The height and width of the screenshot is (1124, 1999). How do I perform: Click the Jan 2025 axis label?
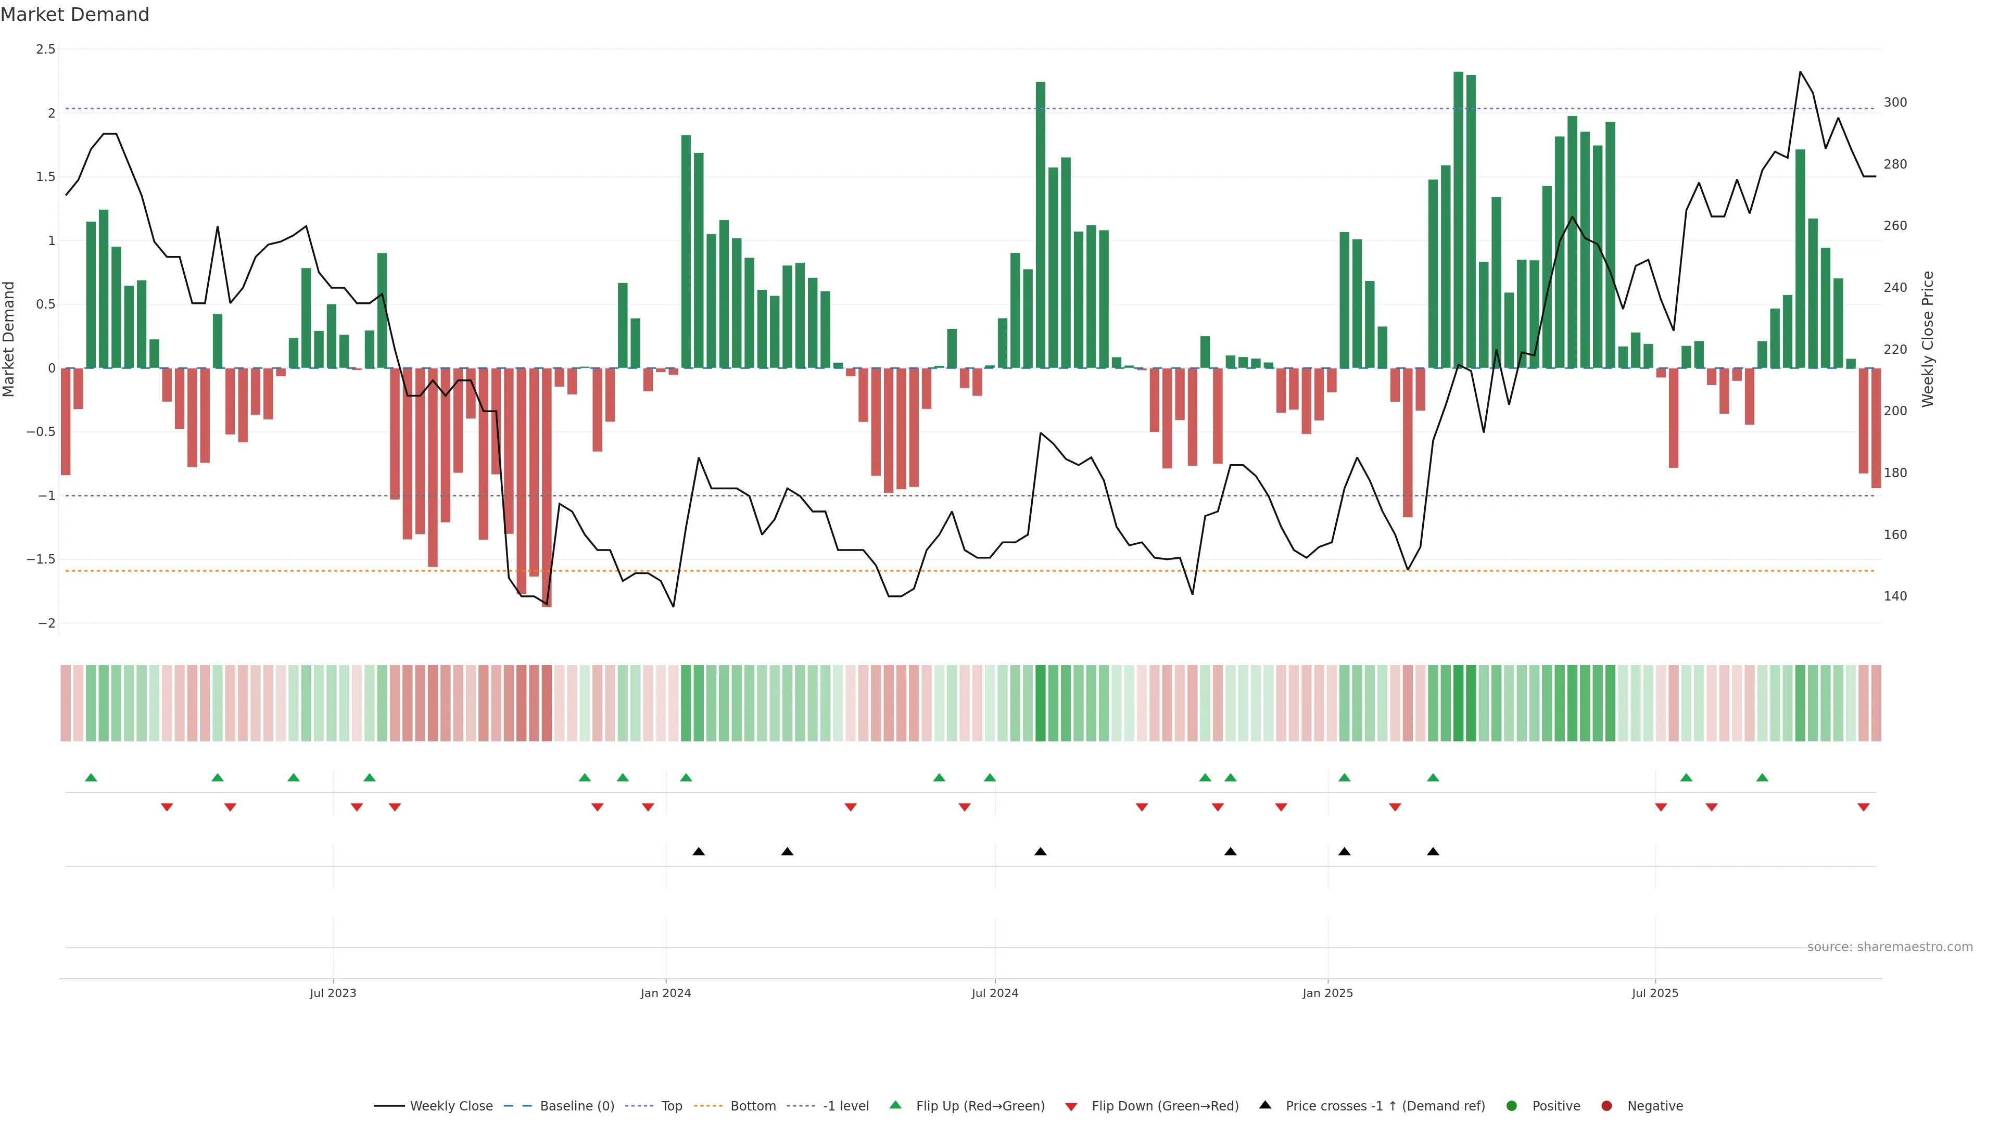click(1327, 993)
